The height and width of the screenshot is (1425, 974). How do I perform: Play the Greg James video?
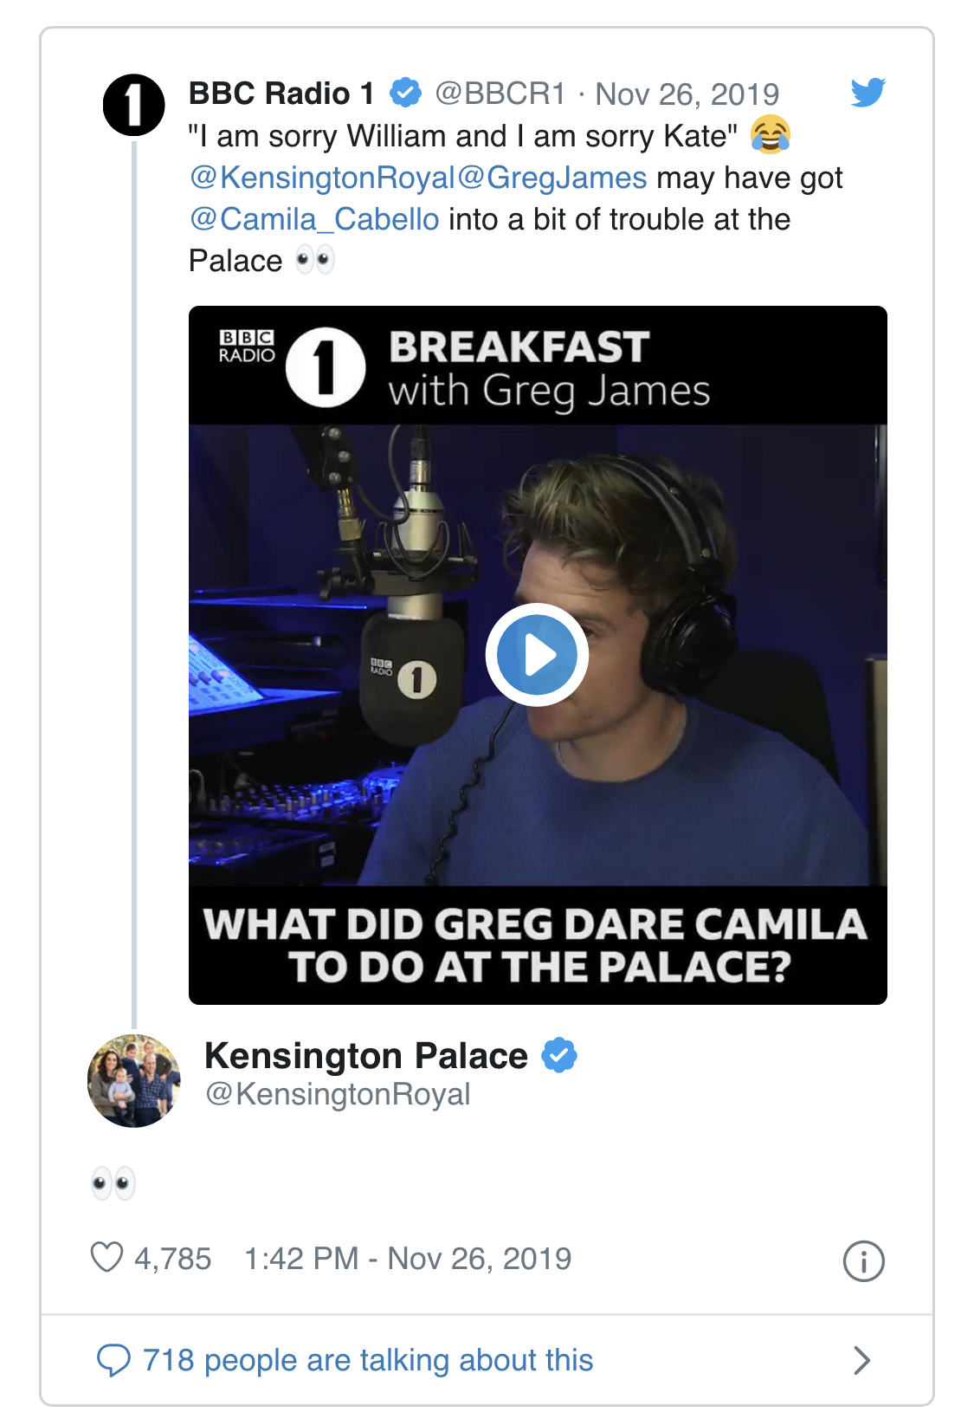[x=537, y=655]
